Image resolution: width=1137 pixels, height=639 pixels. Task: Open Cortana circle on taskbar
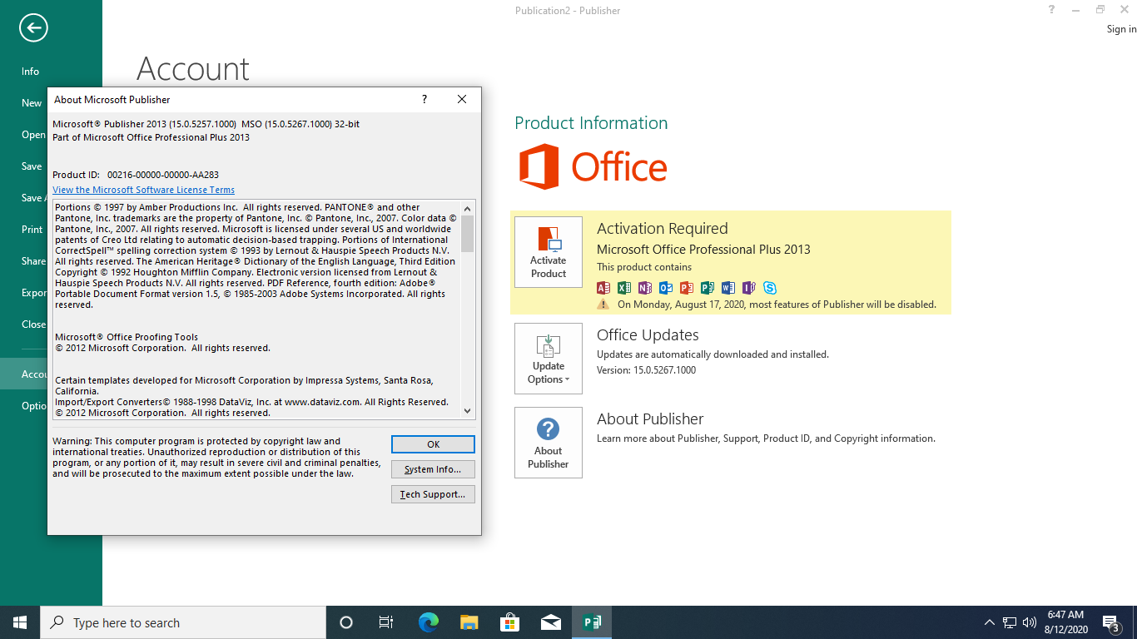(346, 622)
